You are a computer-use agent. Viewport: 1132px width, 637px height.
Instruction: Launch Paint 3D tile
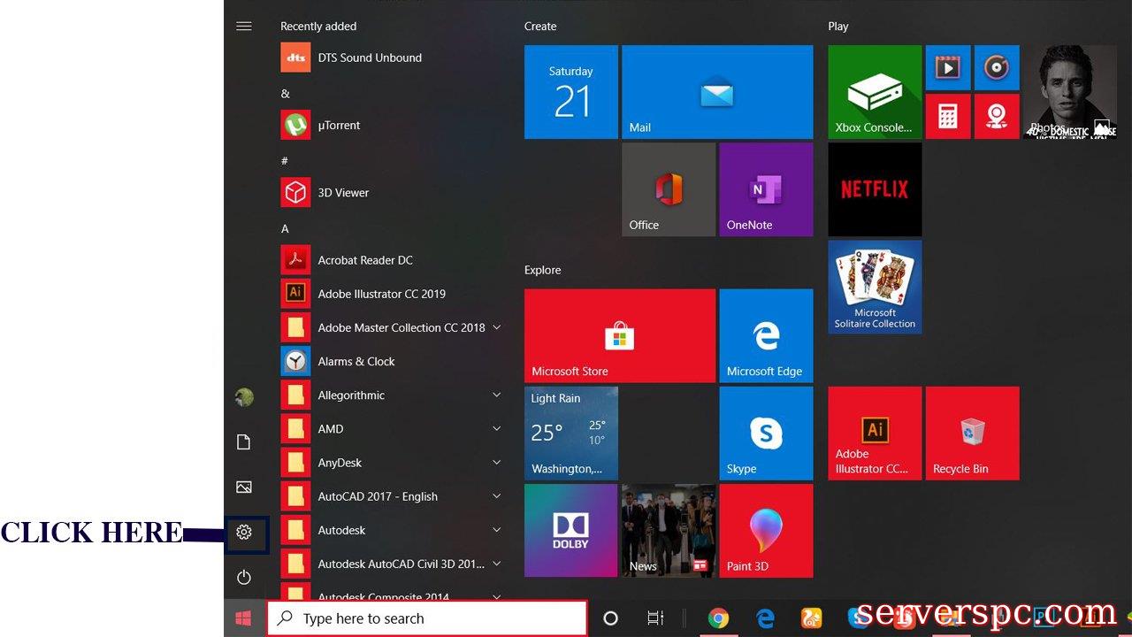766,530
